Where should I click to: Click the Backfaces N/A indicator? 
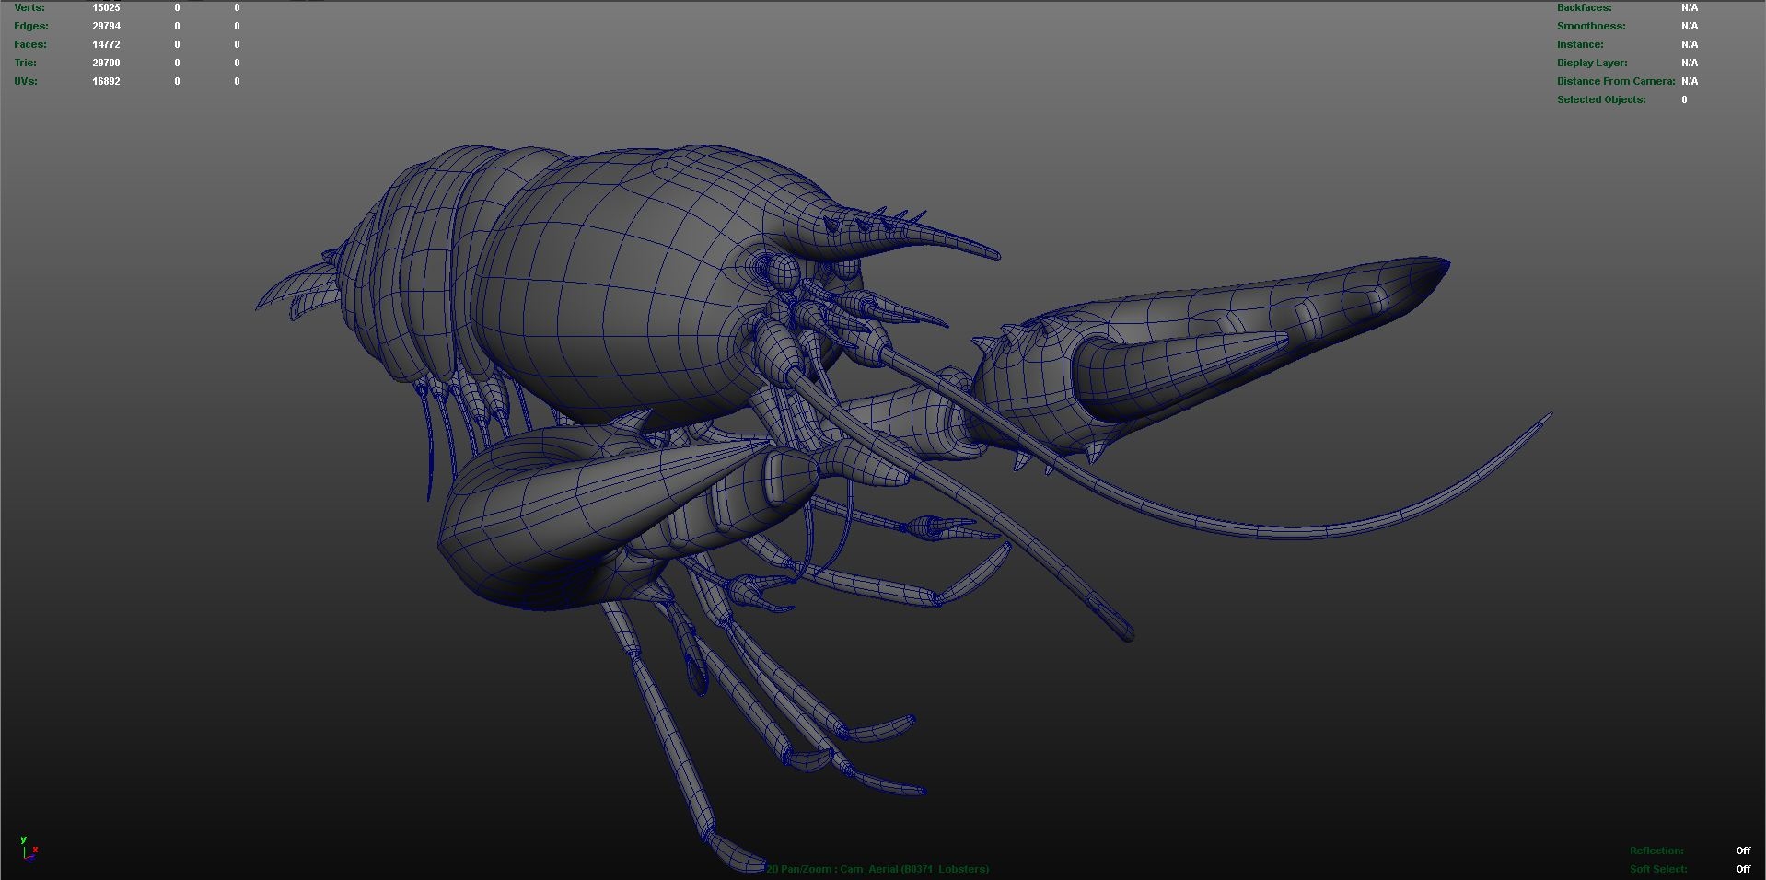(1689, 7)
